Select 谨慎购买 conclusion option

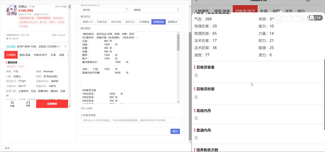(173, 22)
